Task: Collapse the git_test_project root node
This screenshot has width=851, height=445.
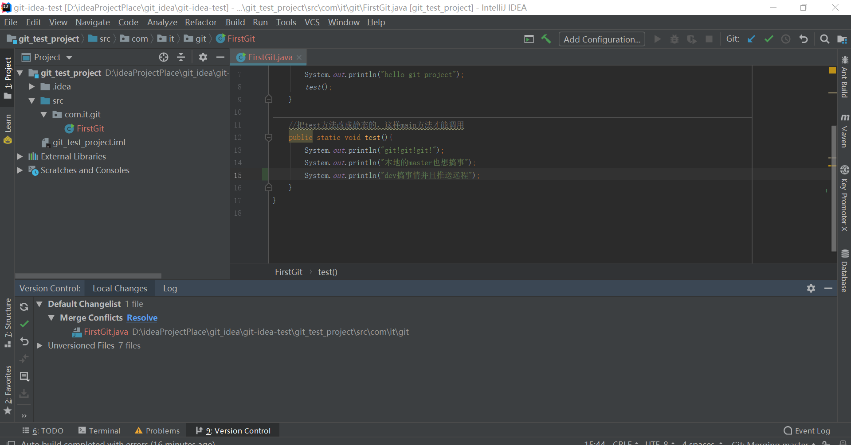Action: coord(20,73)
